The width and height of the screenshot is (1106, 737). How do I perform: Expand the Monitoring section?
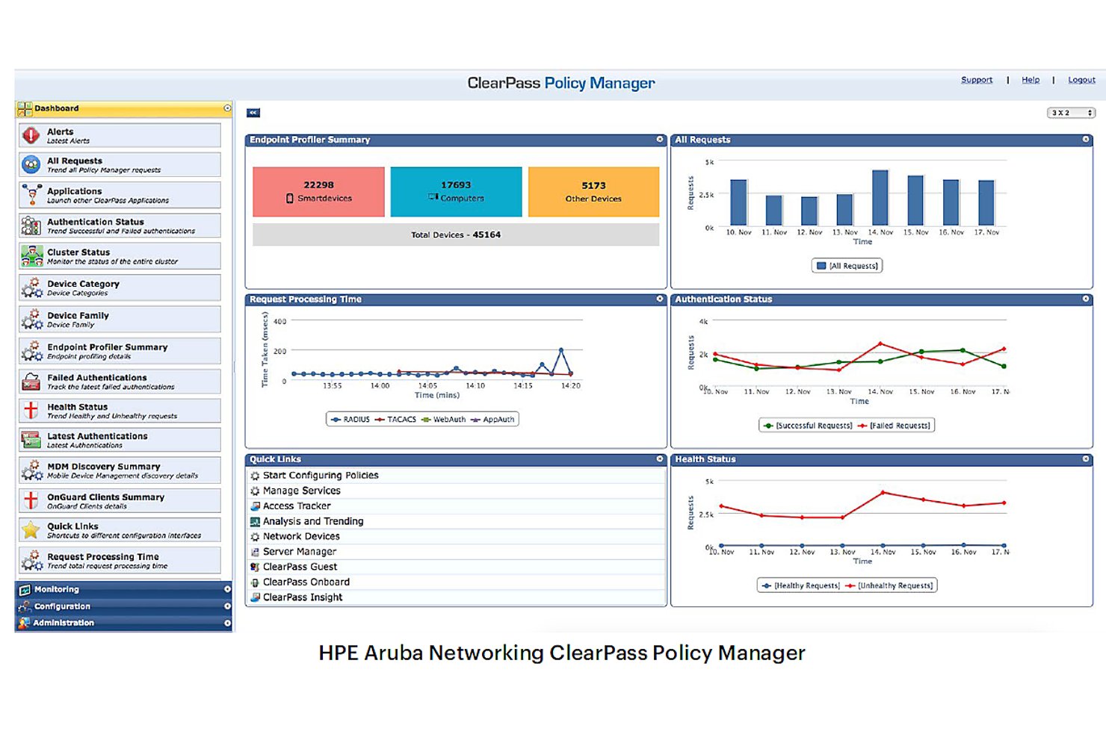[x=227, y=589]
